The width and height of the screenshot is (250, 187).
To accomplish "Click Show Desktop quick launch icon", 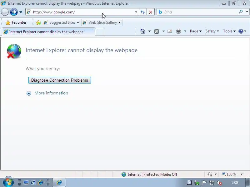I will 26,182.
